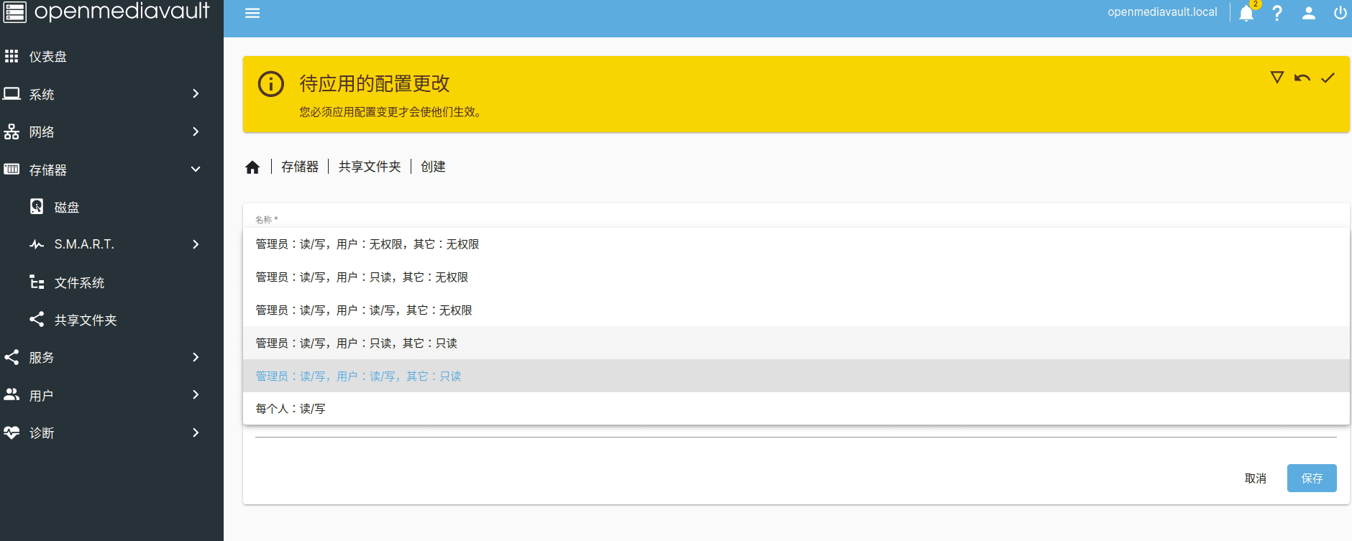1352x541 pixels.
Task: Apply pending changes with checkmark icon
Action: (1328, 78)
